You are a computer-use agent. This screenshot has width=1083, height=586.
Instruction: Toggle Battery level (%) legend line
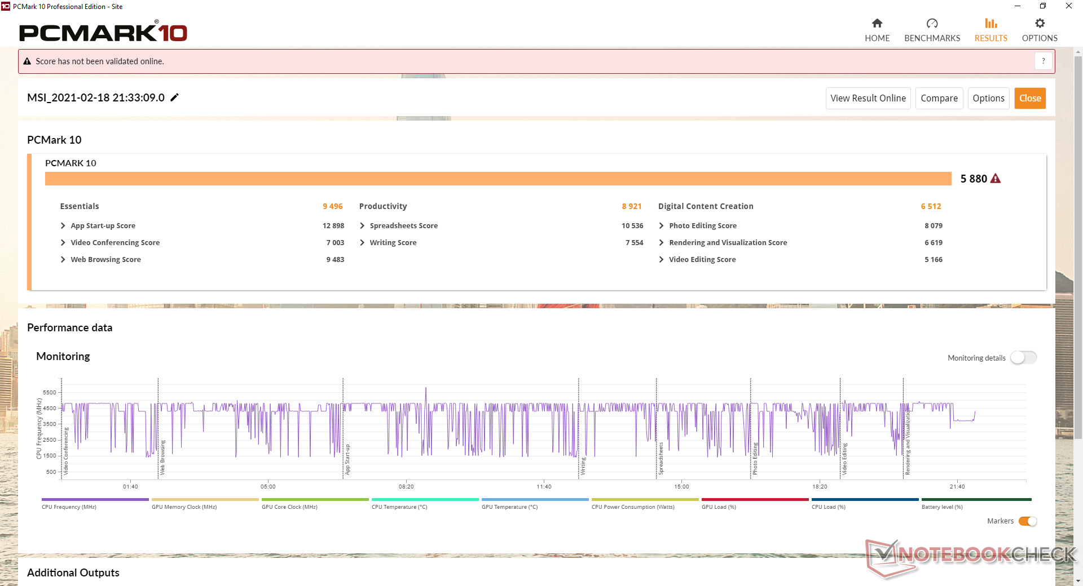pyautogui.click(x=976, y=499)
